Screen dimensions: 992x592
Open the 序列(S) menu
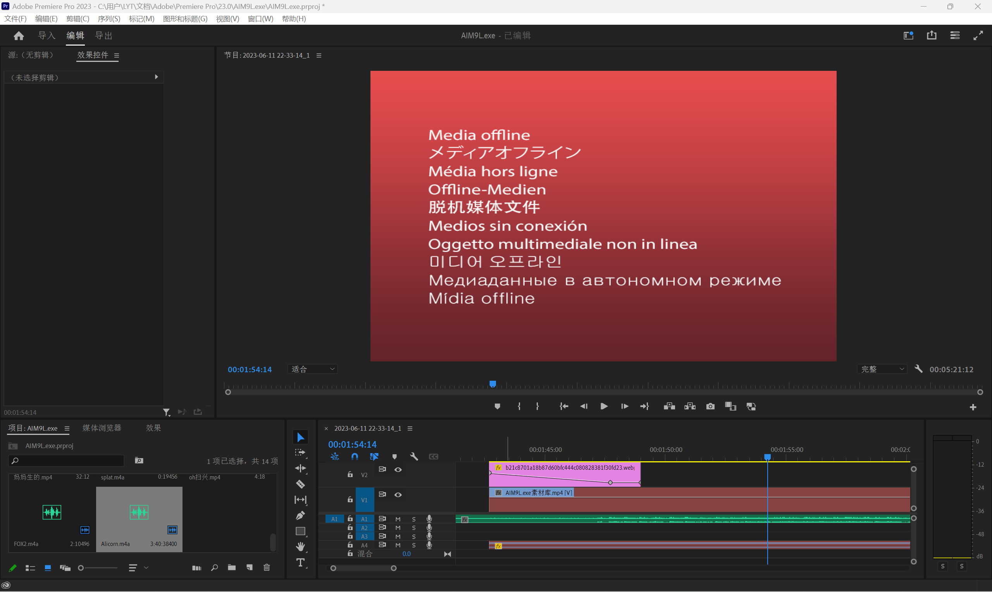(x=108, y=19)
